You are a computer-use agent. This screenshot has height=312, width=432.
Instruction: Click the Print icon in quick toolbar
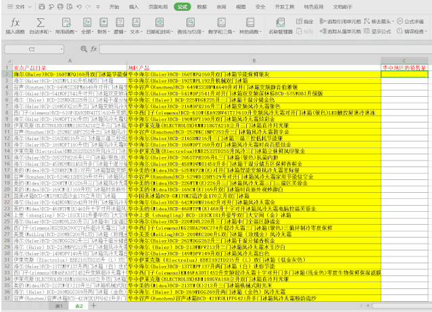60,7
